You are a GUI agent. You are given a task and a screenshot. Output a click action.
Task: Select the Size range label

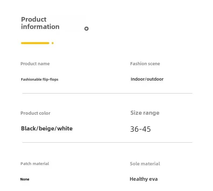145,113
